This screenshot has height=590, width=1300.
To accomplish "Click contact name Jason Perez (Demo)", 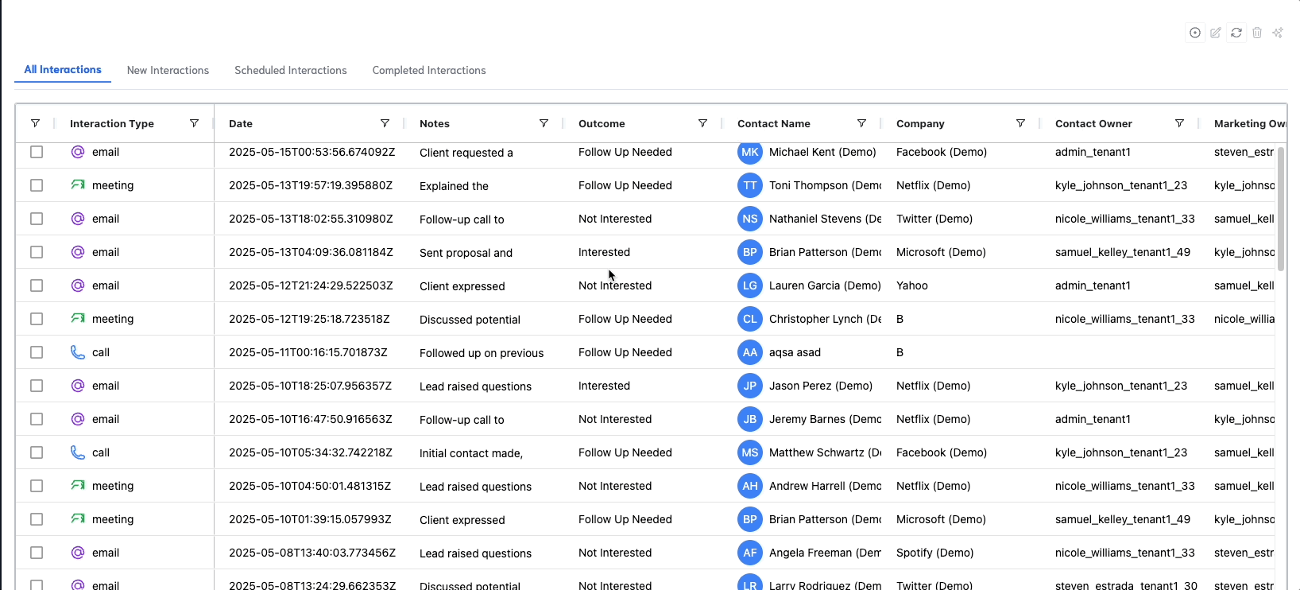I will coord(821,386).
